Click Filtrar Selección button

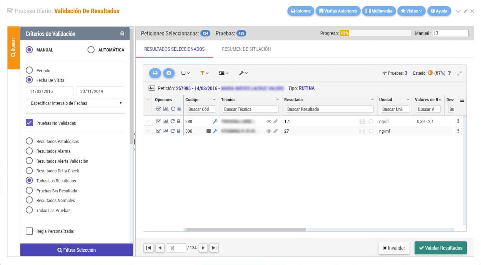coord(76,250)
